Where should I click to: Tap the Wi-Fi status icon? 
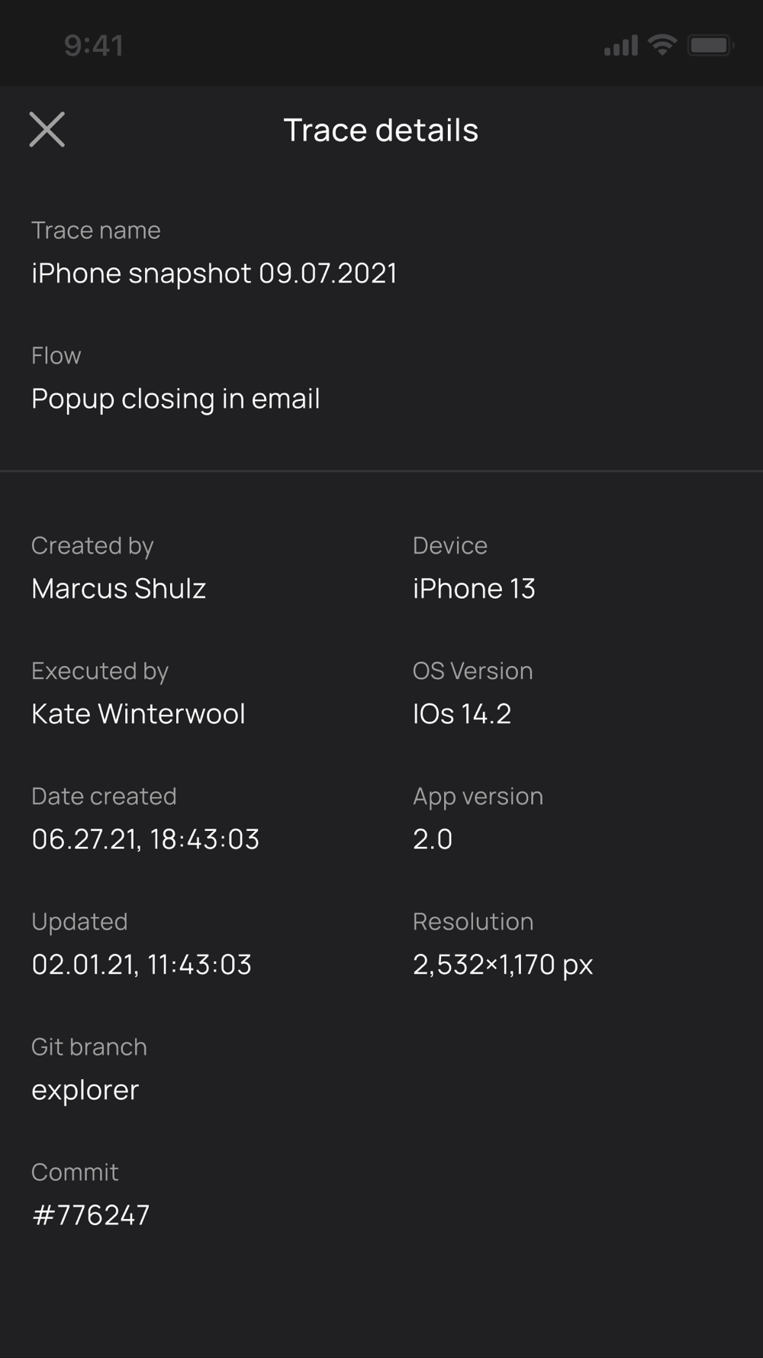coord(662,45)
